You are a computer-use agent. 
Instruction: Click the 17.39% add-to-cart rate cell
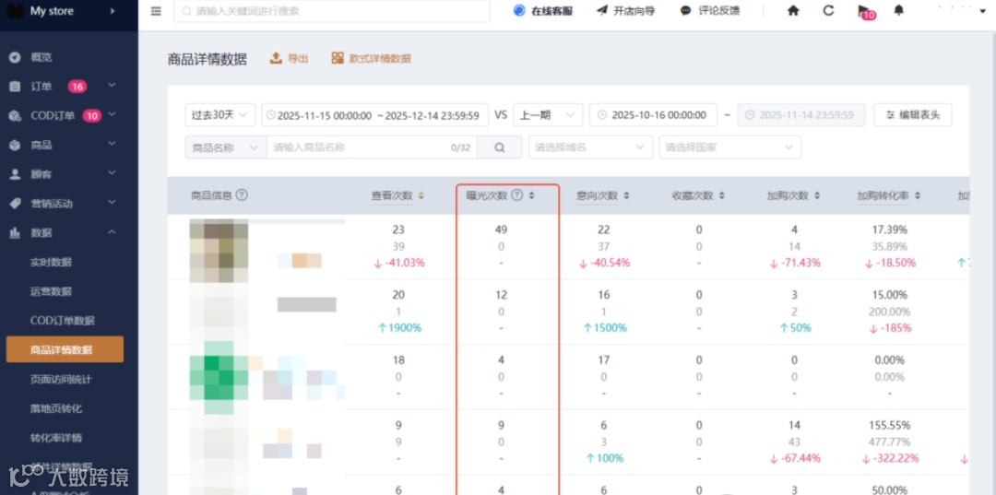click(x=889, y=230)
